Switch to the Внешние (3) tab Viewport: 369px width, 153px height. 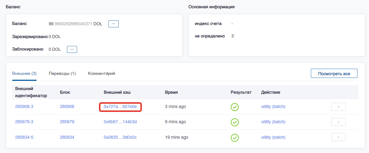24,74
